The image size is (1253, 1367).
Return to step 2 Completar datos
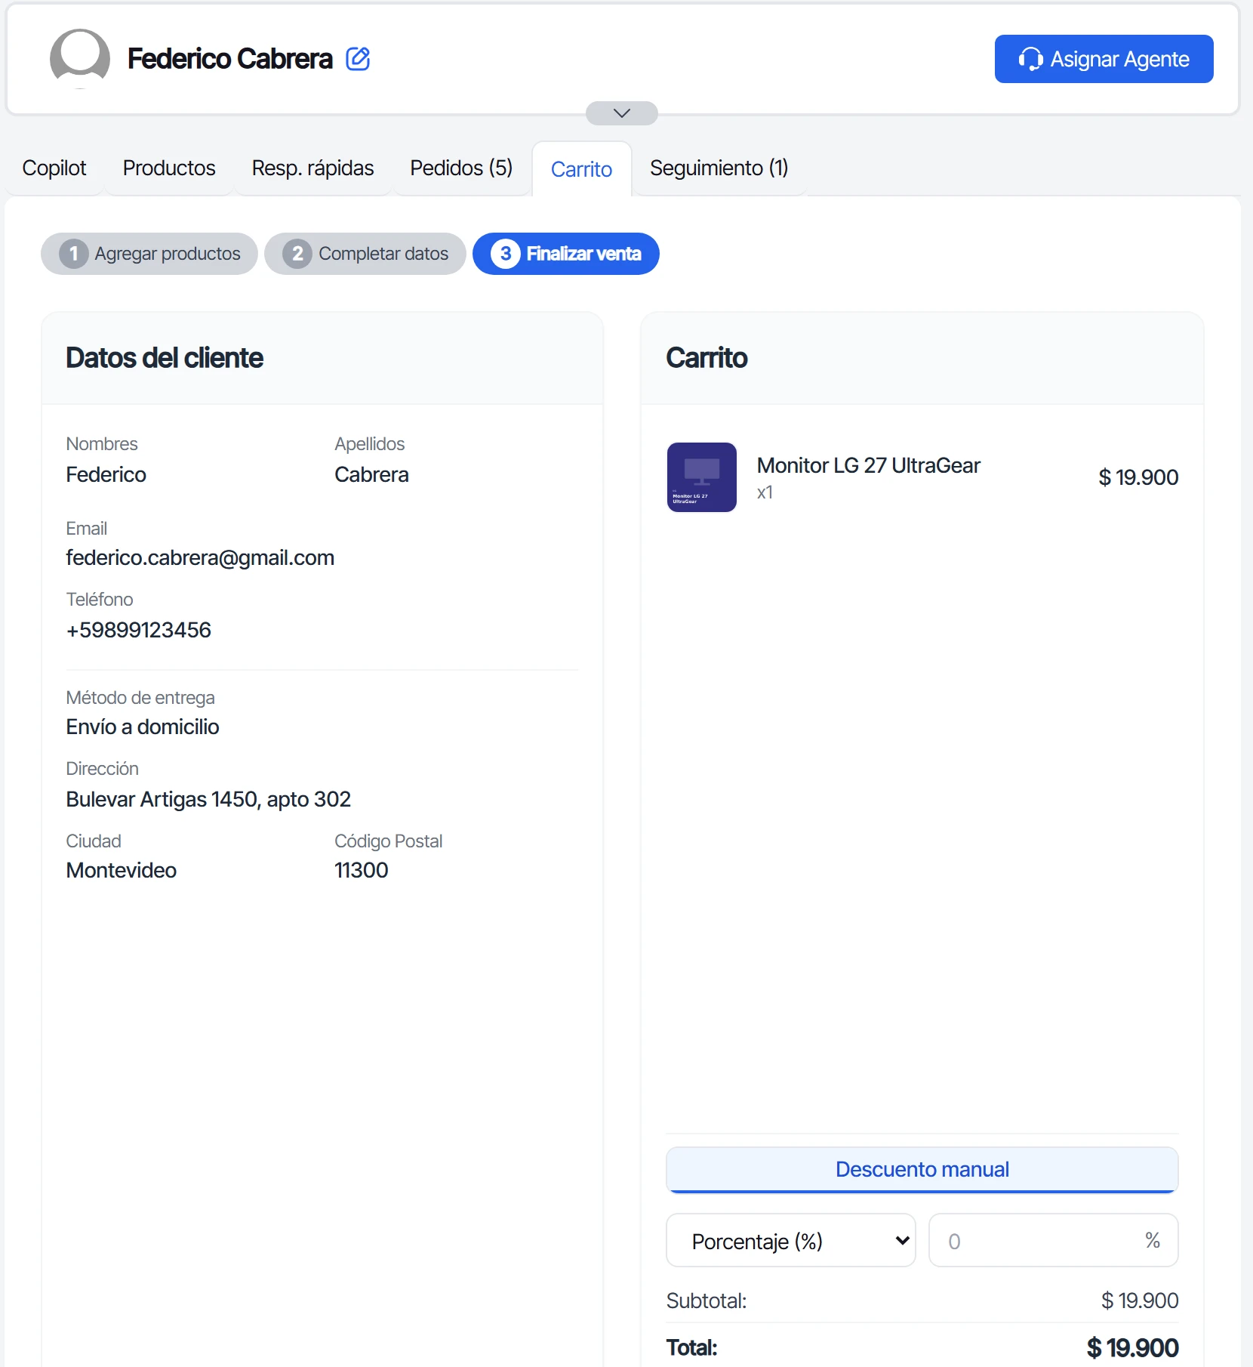tap(365, 254)
